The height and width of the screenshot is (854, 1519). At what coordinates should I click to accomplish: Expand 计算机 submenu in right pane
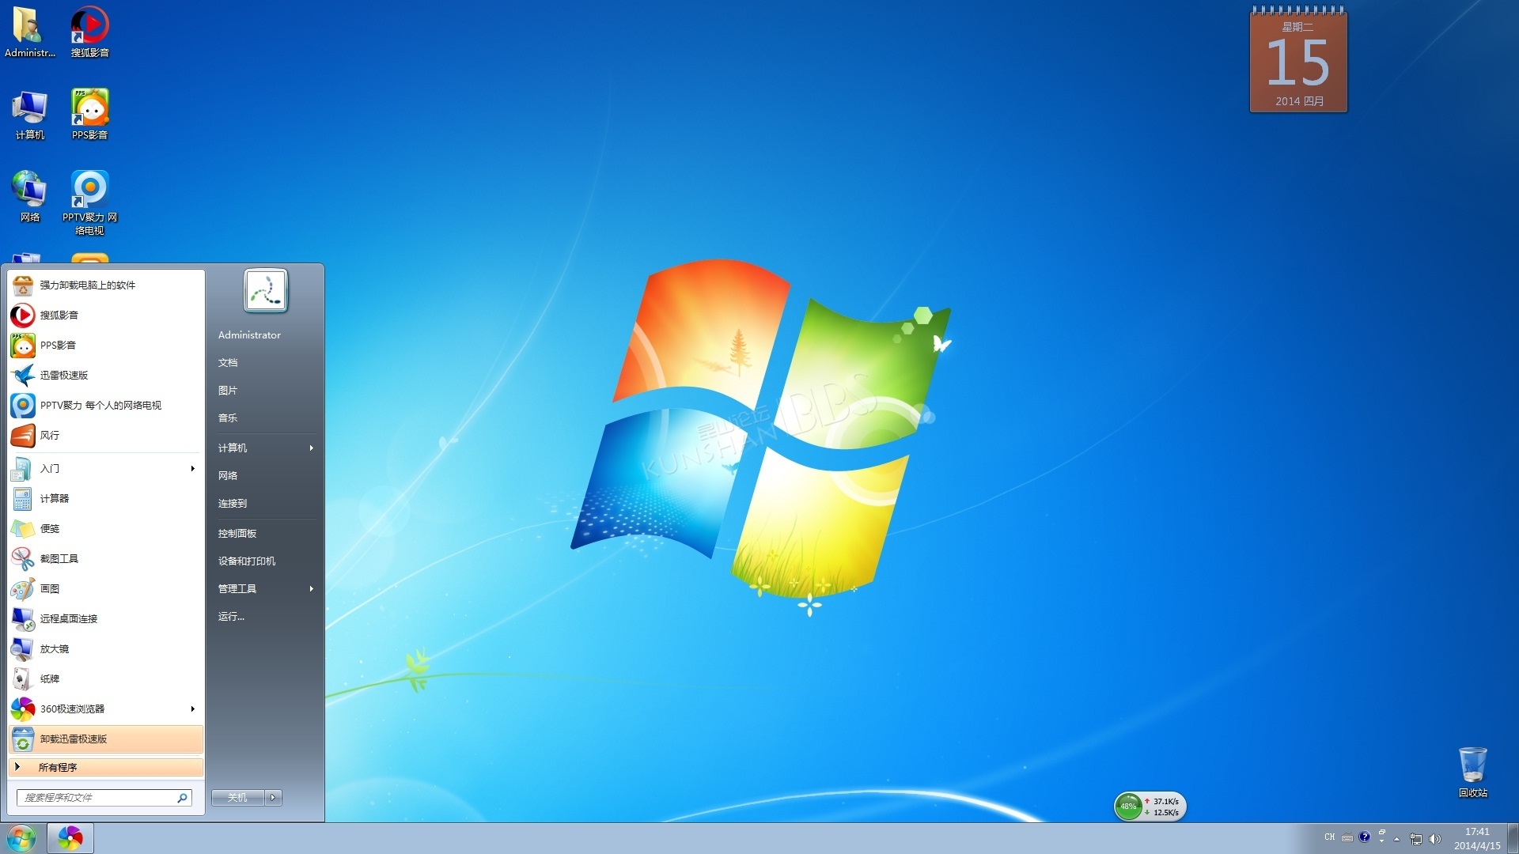[311, 448]
